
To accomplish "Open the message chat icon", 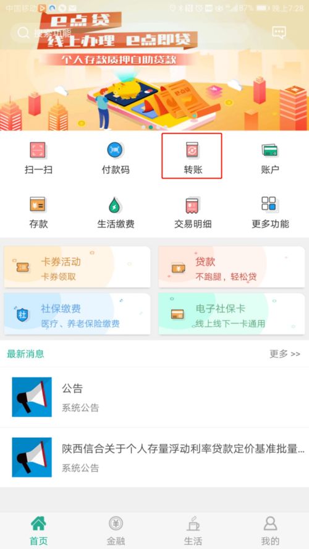I will coord(279,33).
